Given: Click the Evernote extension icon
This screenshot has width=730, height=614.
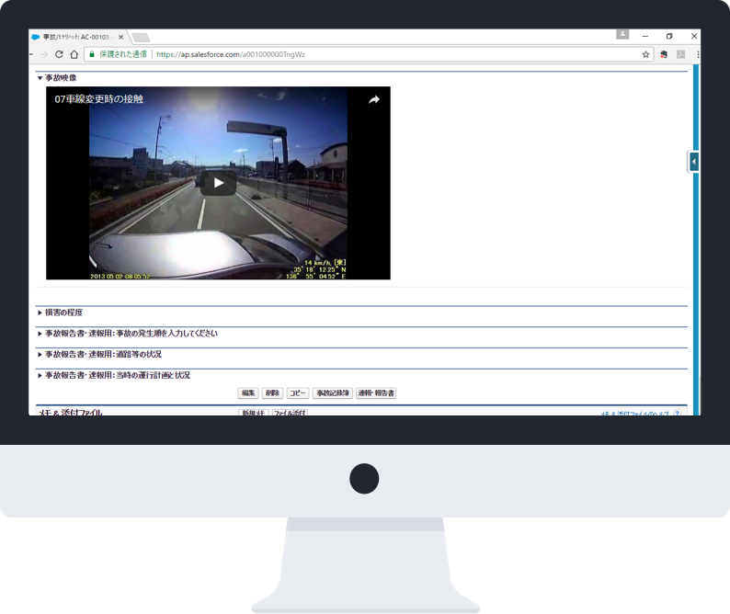Looking at the screenshot, I should [x=664, y=54].
